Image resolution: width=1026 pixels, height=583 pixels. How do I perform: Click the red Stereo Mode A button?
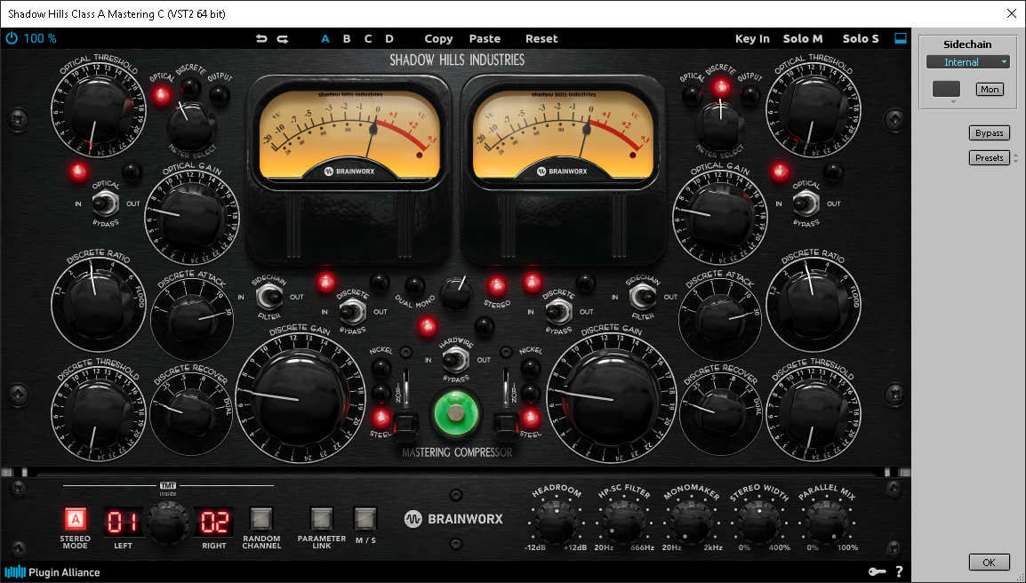(x=76, y=519)
